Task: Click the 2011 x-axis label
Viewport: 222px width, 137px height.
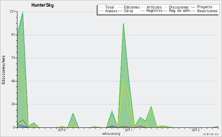Action: point(128,130)
